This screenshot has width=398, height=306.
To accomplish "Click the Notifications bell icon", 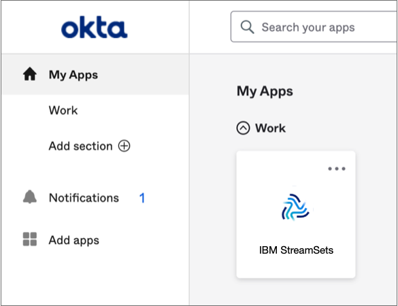I will 30,197.
